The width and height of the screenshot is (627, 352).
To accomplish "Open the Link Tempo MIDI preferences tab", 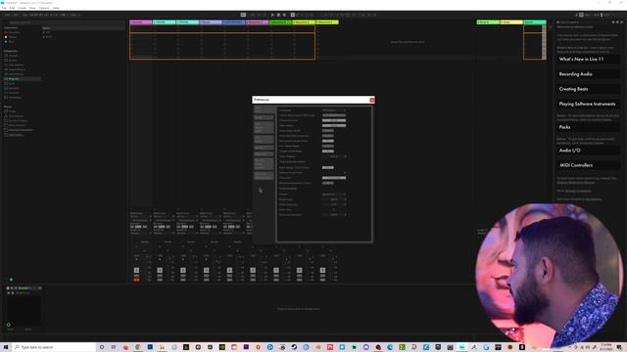I will 264,128.
